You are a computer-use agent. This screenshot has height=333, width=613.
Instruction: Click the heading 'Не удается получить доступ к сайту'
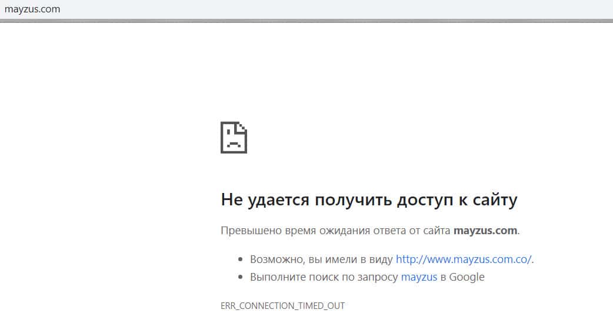[x=369, y=199]
